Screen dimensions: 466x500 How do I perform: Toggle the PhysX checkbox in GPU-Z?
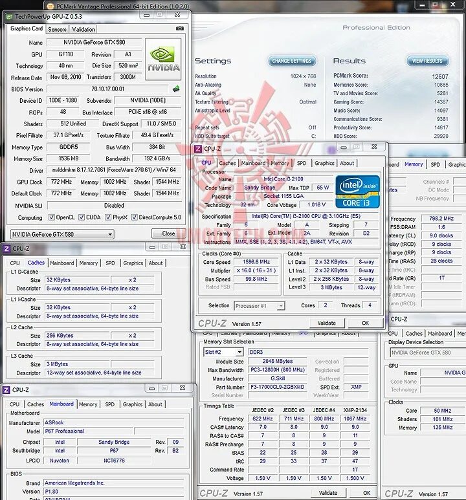pyautogui.click(x=108, y=217)
